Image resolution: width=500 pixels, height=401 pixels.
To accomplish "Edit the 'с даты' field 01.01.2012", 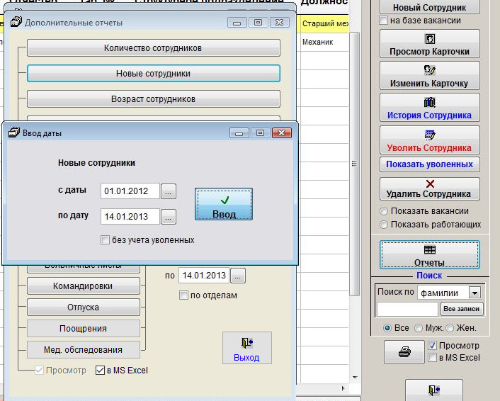I will click(130, 191).
